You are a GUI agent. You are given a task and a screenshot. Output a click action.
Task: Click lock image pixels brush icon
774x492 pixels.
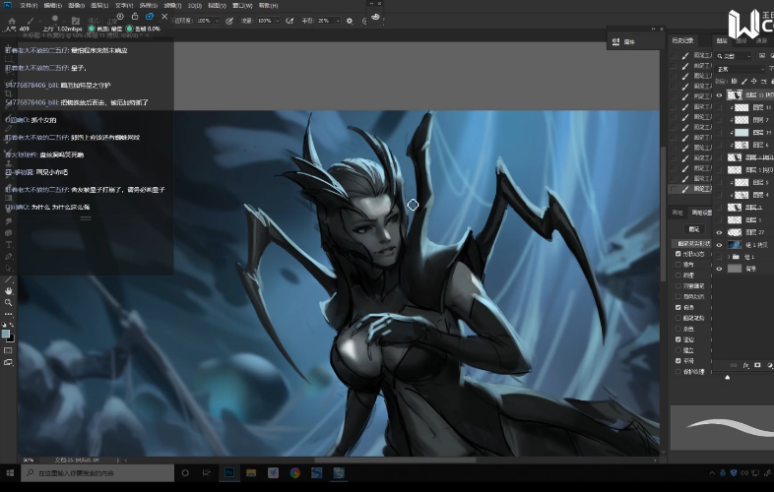coord(743,81)
